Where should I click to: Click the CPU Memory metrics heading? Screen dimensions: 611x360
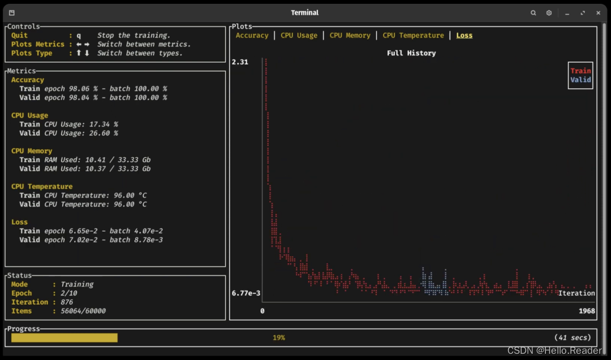tap(32, 151)
